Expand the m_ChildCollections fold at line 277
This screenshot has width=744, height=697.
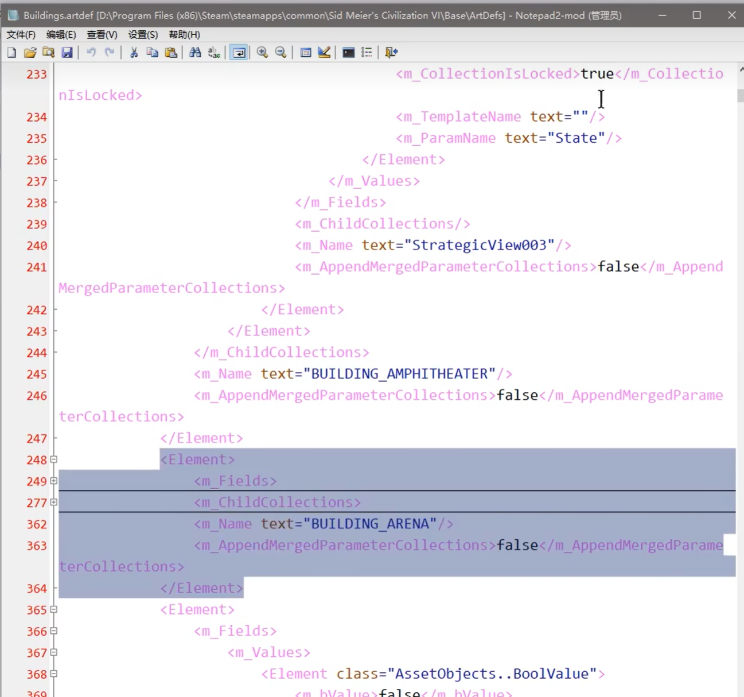pos(54,503)
